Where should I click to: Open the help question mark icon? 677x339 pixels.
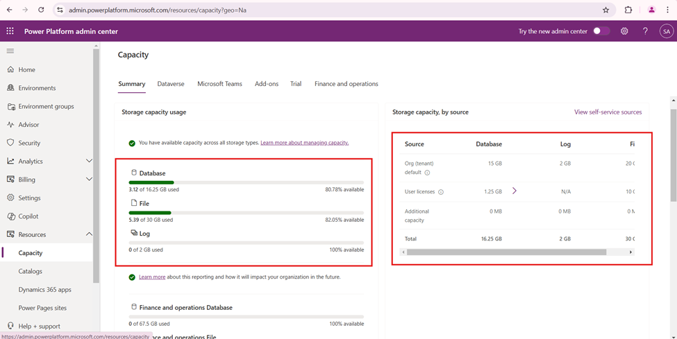pos(645,31)
